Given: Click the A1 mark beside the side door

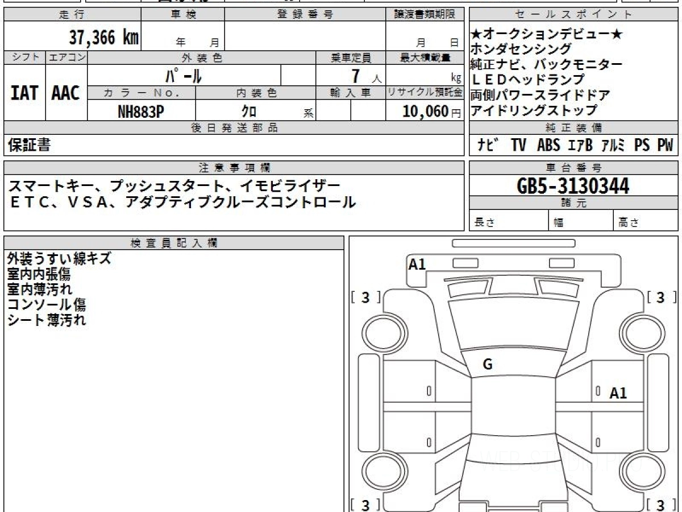Looking at the screenshot, I should [618, 393].
